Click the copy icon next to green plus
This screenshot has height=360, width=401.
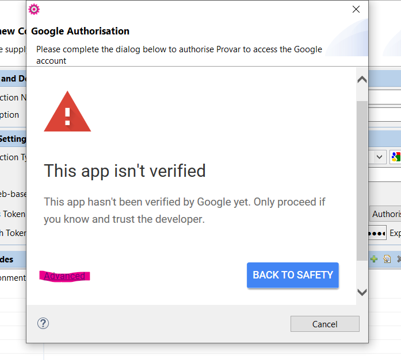[x=387, y=259]
